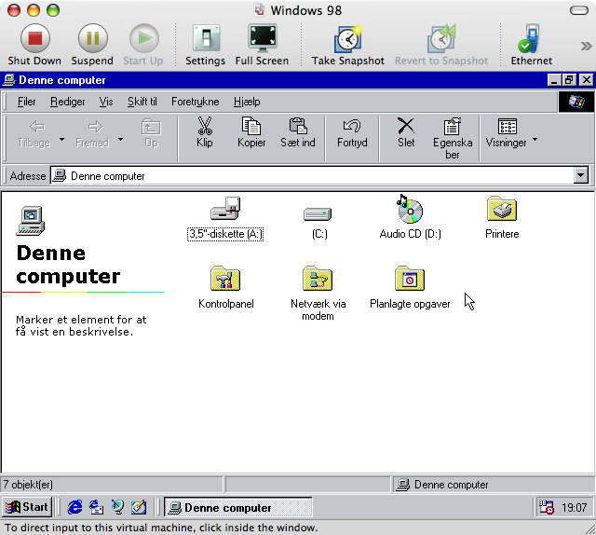Select the Printere folder
Image resolution: width=596 pixels, height=535 pixels.
[x=502, y=218]
